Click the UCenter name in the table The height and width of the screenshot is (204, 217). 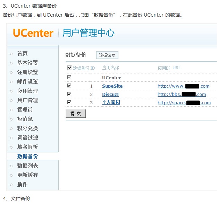coord(111,78)
